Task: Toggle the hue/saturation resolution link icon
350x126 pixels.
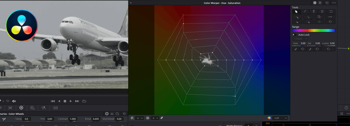Action: (x=162, y=118)
